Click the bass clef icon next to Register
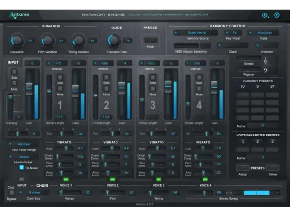The image size is (290, 217). 266,70
